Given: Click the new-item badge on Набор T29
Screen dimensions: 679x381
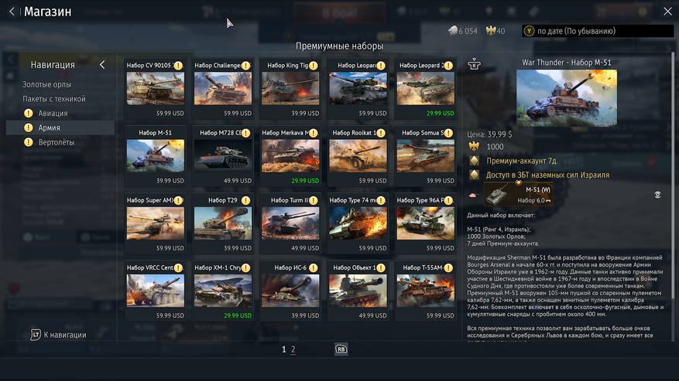Looking at the screenshot, I should 245,200.
